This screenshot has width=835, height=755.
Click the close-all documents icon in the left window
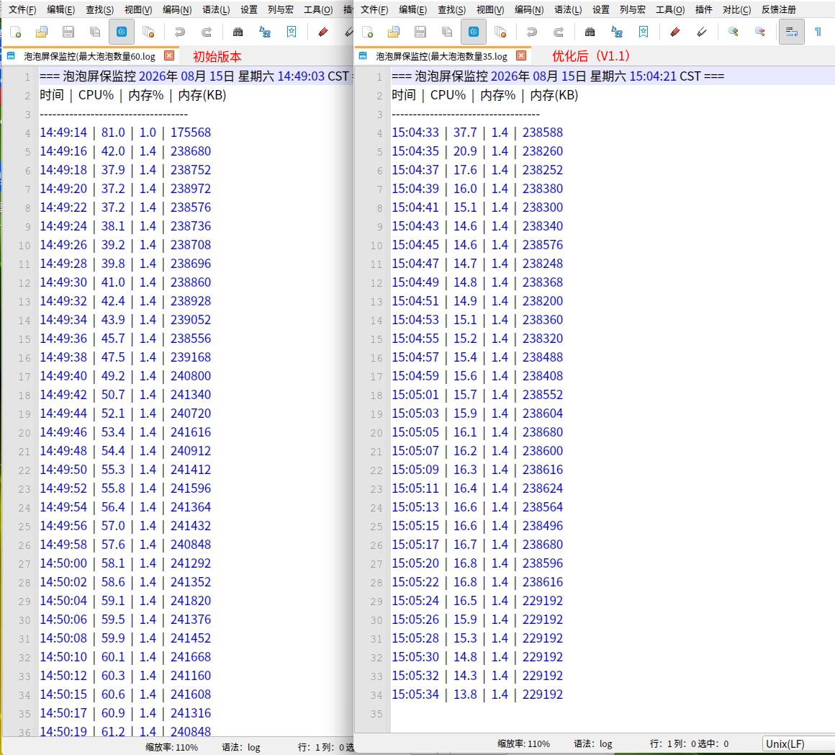(148, 32)
